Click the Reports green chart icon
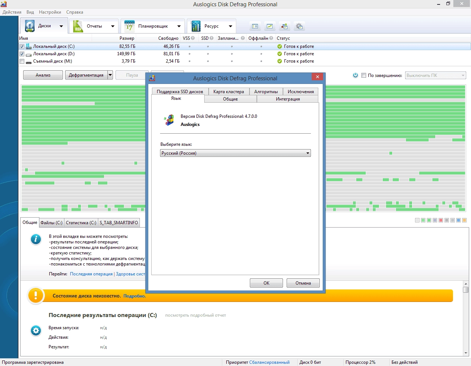471x366 pixels. [x=78, y=26]
